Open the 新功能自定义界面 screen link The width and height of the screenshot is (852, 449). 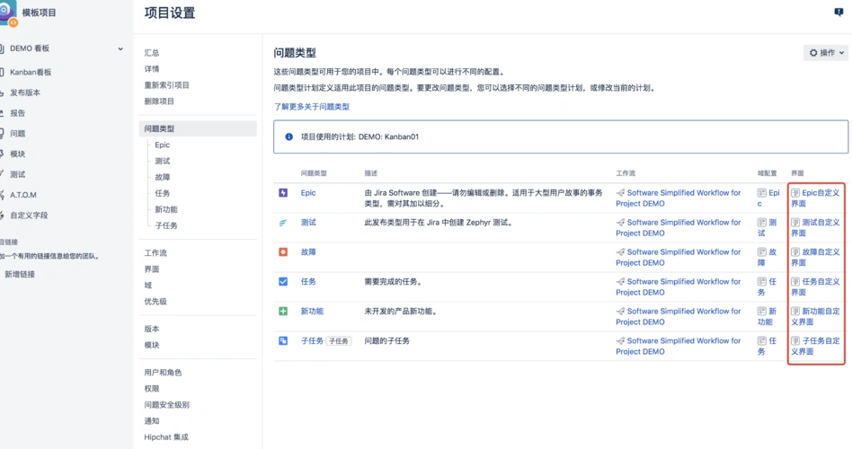tap(815, 316)
